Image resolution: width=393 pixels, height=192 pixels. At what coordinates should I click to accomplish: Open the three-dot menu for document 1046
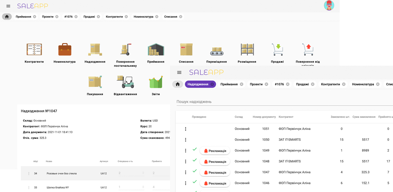point(185,183)
